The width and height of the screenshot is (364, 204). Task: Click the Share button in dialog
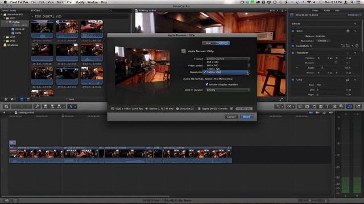pos(246,117)
